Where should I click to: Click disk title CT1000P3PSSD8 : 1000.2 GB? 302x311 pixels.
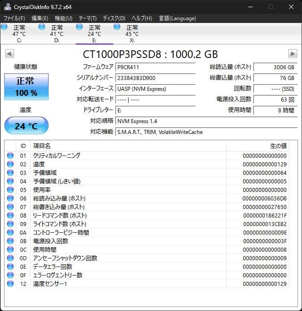(150, 54)
